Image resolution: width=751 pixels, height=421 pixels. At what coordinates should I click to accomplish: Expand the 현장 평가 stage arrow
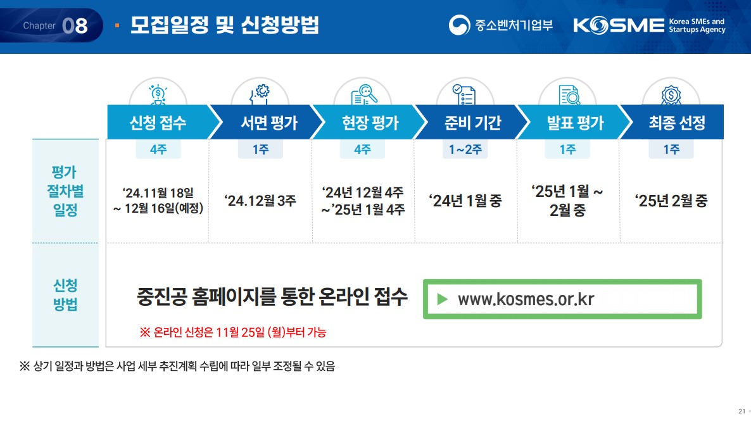363,122
